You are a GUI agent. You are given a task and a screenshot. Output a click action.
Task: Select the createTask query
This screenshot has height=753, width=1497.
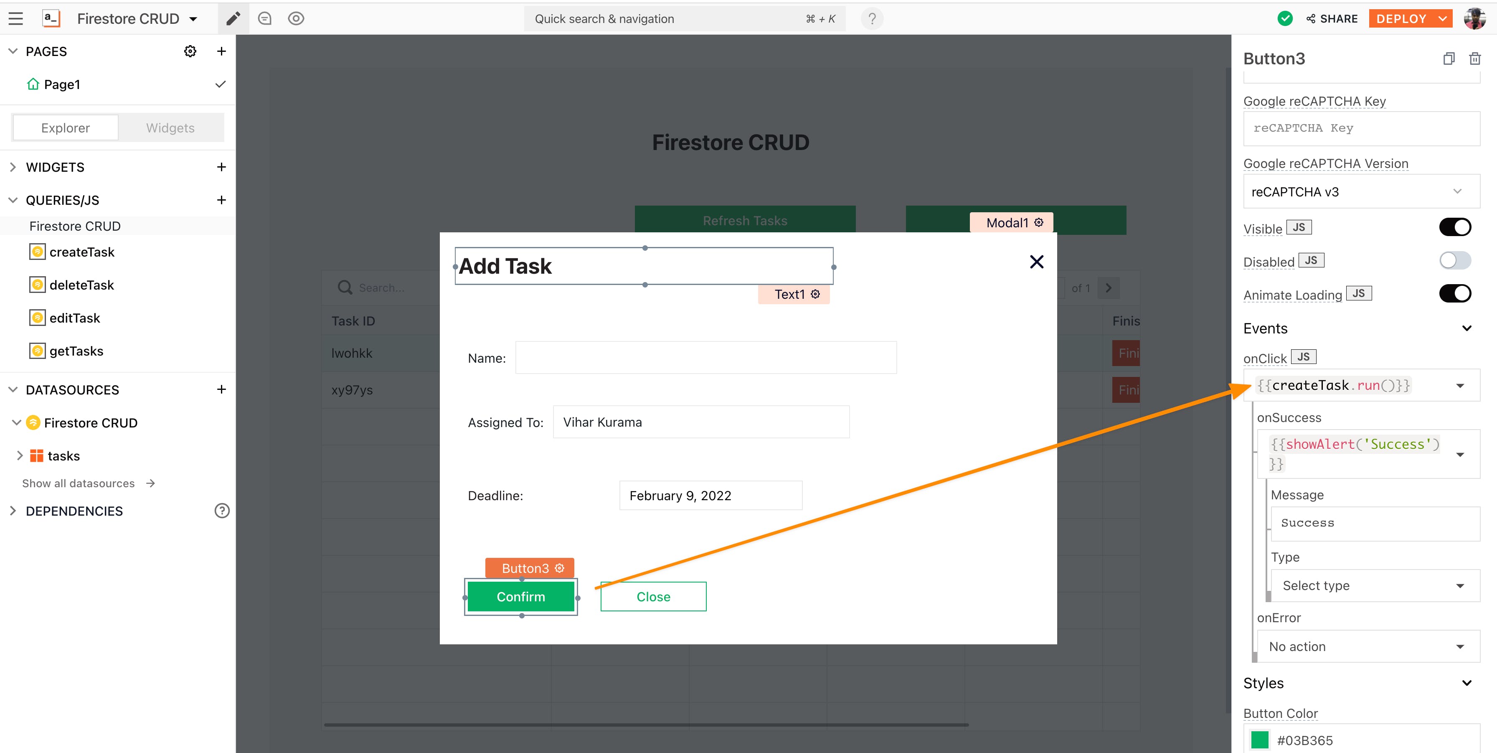[82, 252]
